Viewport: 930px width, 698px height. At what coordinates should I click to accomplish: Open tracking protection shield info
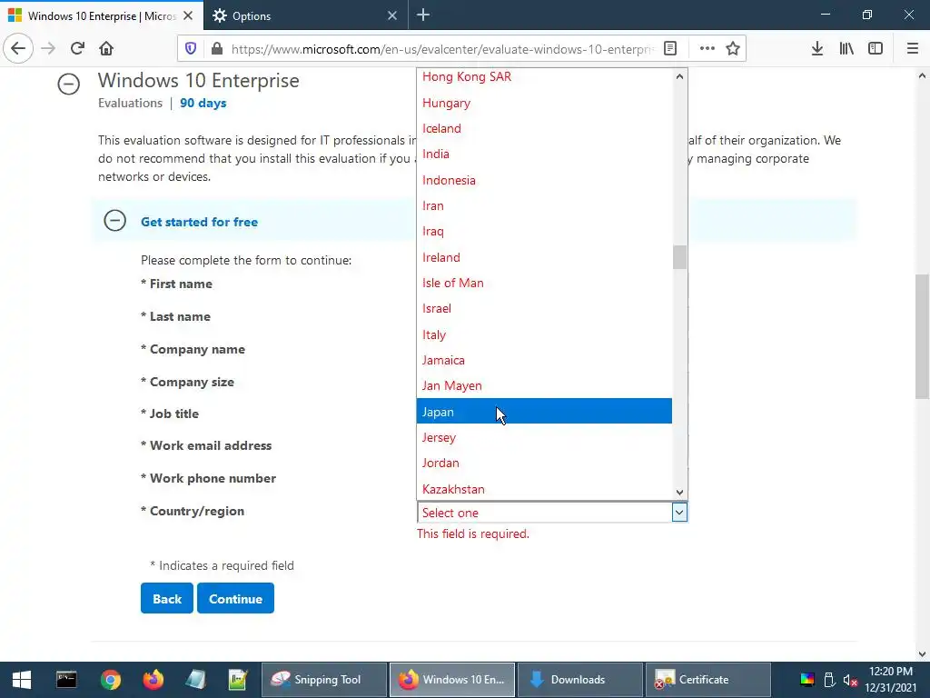191,49
